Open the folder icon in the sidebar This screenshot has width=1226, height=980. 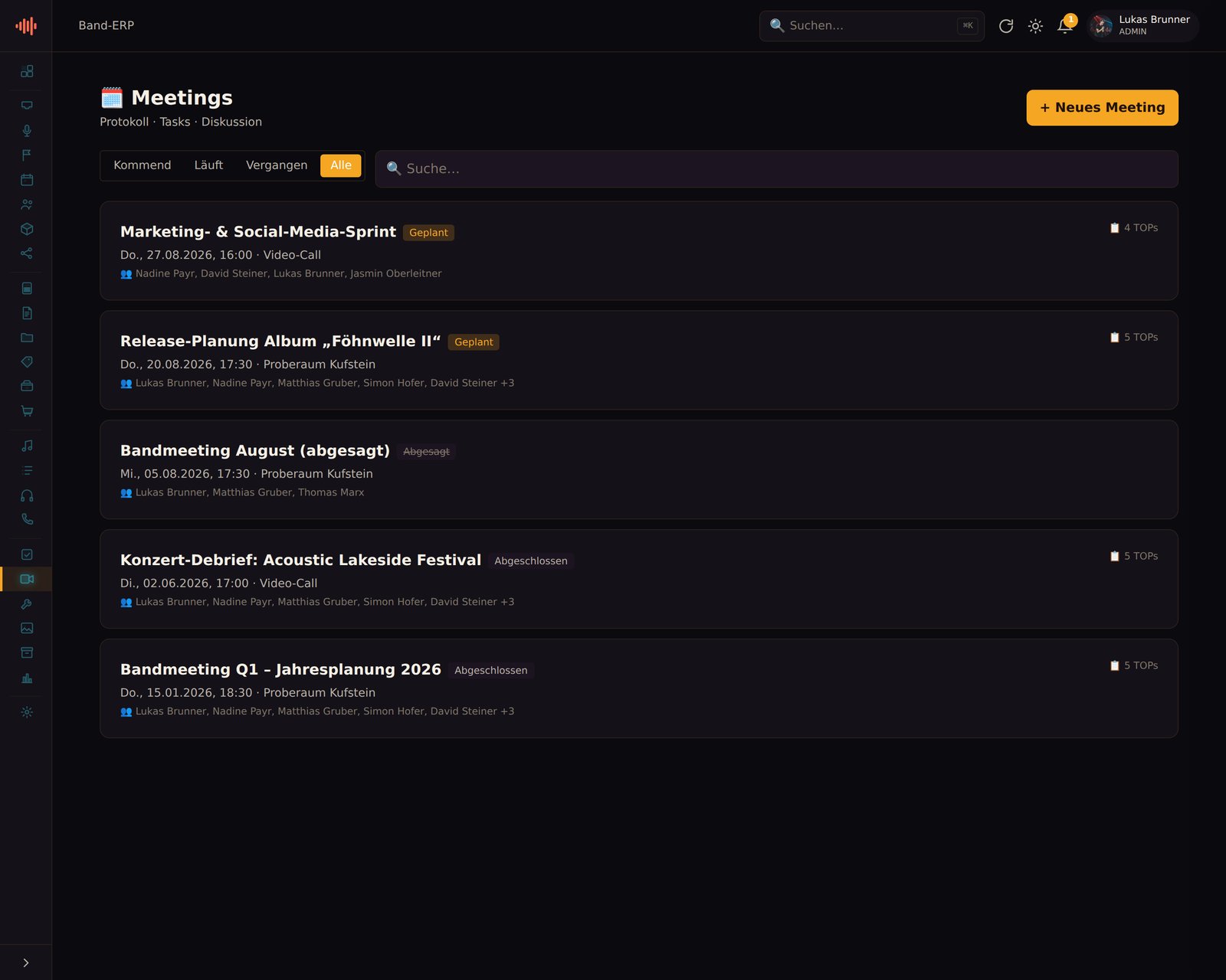coord(27,338)
